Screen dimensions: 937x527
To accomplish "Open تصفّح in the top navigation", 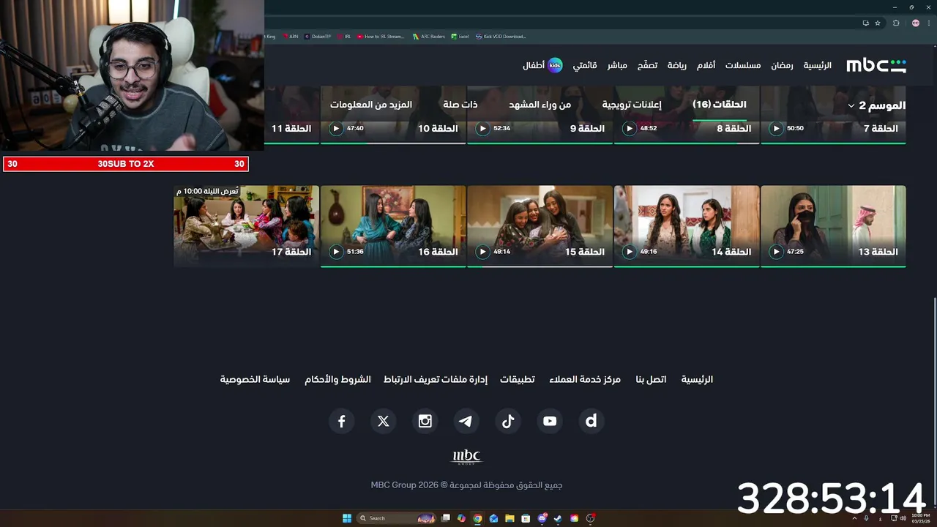I will [x=647, y=65].
